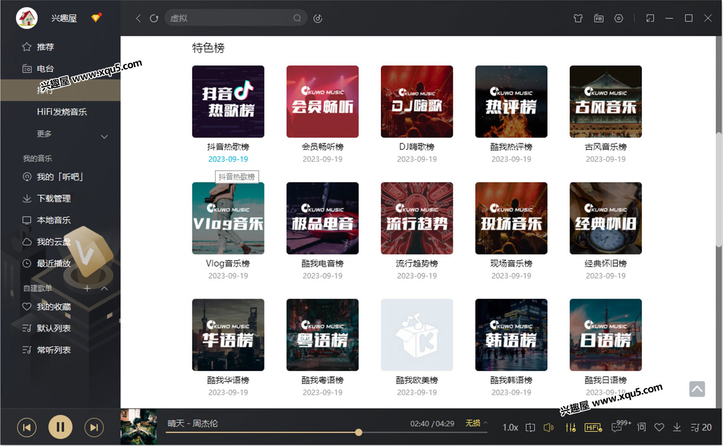Click the 酷我日语榜 title link
The width and height of the screenshot is (723, 446).
click(x=606, y=380)
